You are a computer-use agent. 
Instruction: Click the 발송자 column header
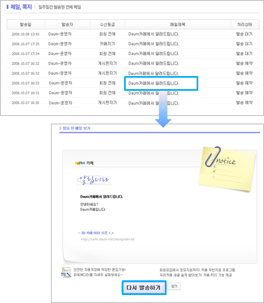pos(67,24)
